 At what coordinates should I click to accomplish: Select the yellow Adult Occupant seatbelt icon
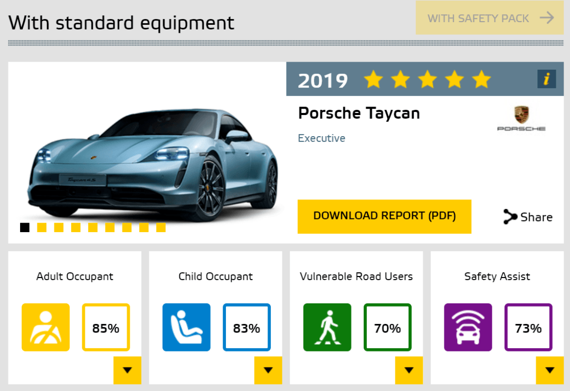pos(45,327)
